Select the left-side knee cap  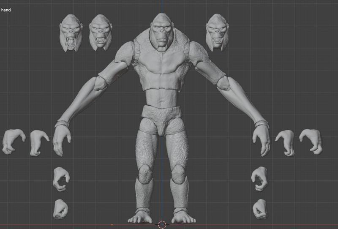coord(145,174)
